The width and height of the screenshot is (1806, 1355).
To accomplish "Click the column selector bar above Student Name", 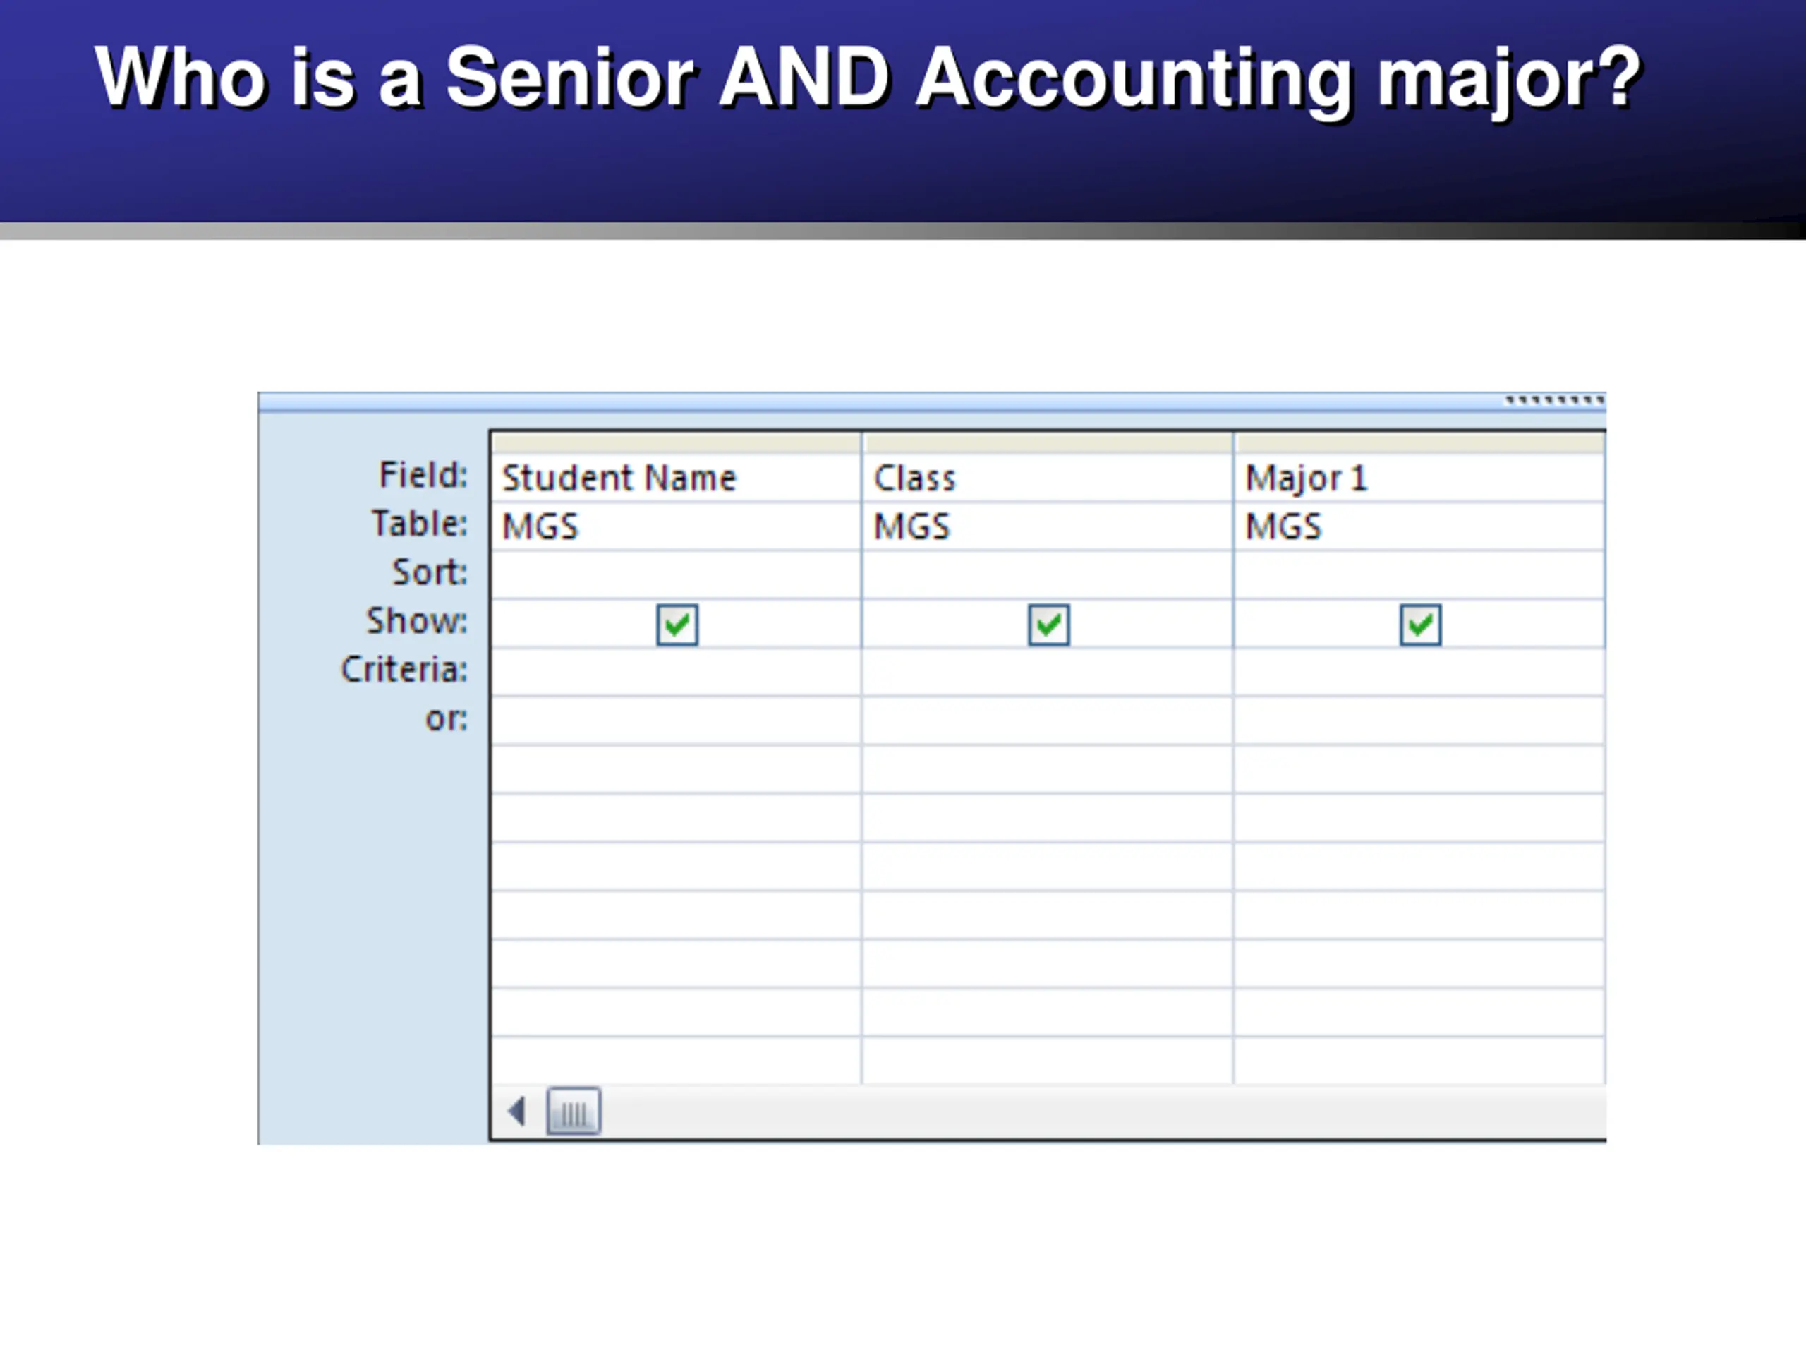I will coord(676,443).
